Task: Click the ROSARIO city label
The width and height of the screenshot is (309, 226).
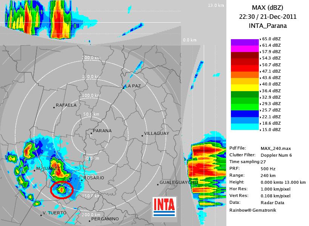Action: coord(94,178)
